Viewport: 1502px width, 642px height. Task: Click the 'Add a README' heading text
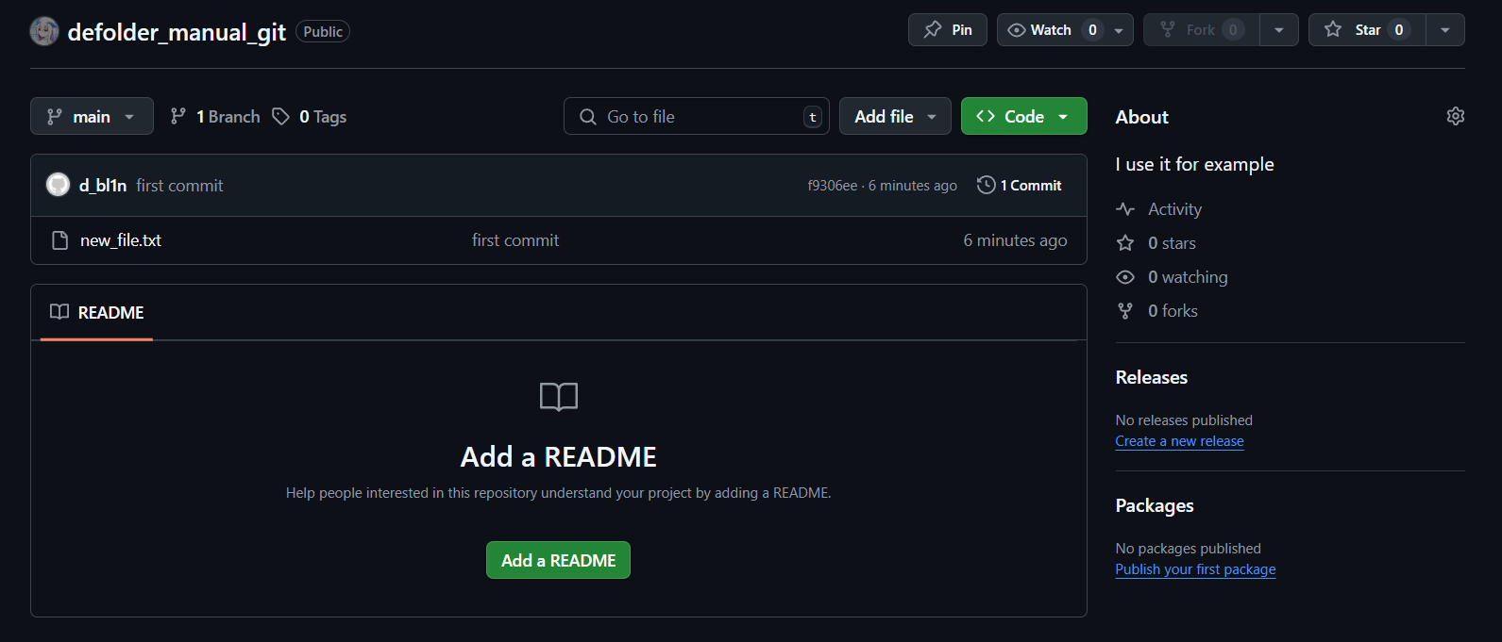click(558, 457)
